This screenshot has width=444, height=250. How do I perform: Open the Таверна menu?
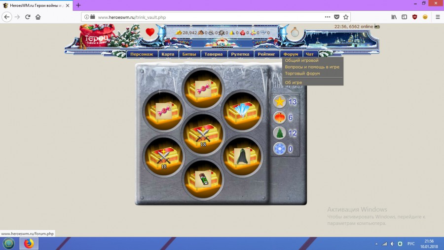214,54
